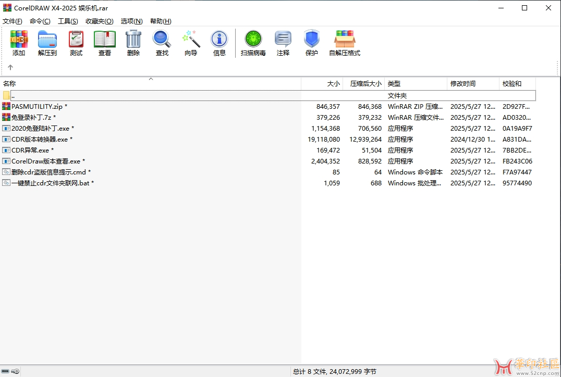Click the 解压到 (Extract to) folder icon

point(47,39)
